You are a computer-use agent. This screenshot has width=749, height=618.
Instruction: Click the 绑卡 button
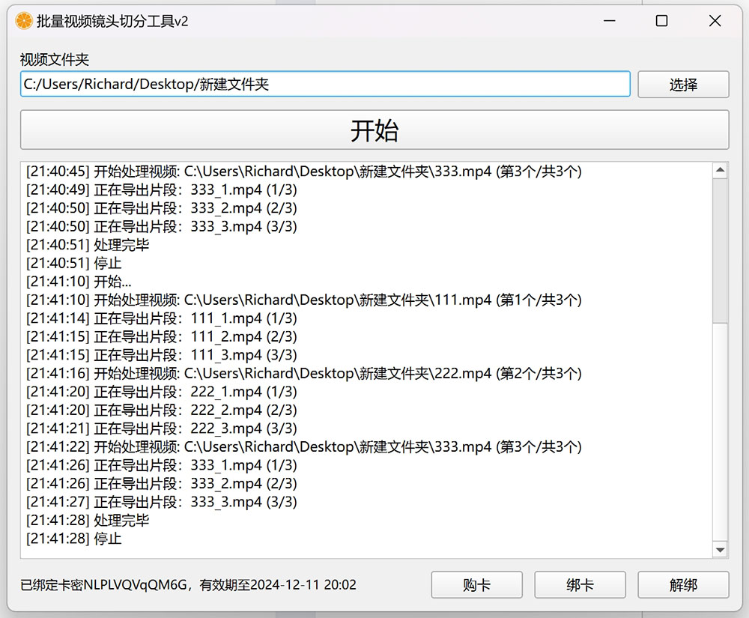580,585
